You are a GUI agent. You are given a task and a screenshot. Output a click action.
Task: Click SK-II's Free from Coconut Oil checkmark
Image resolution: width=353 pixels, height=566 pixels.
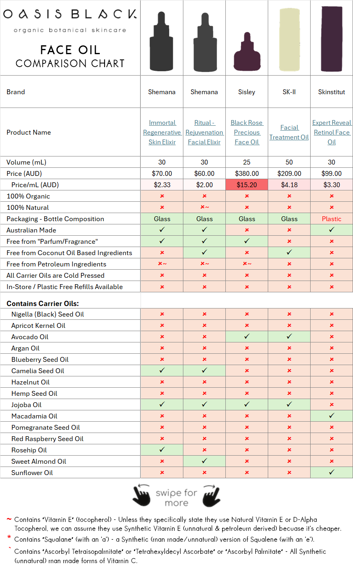[x=289, y=252]
